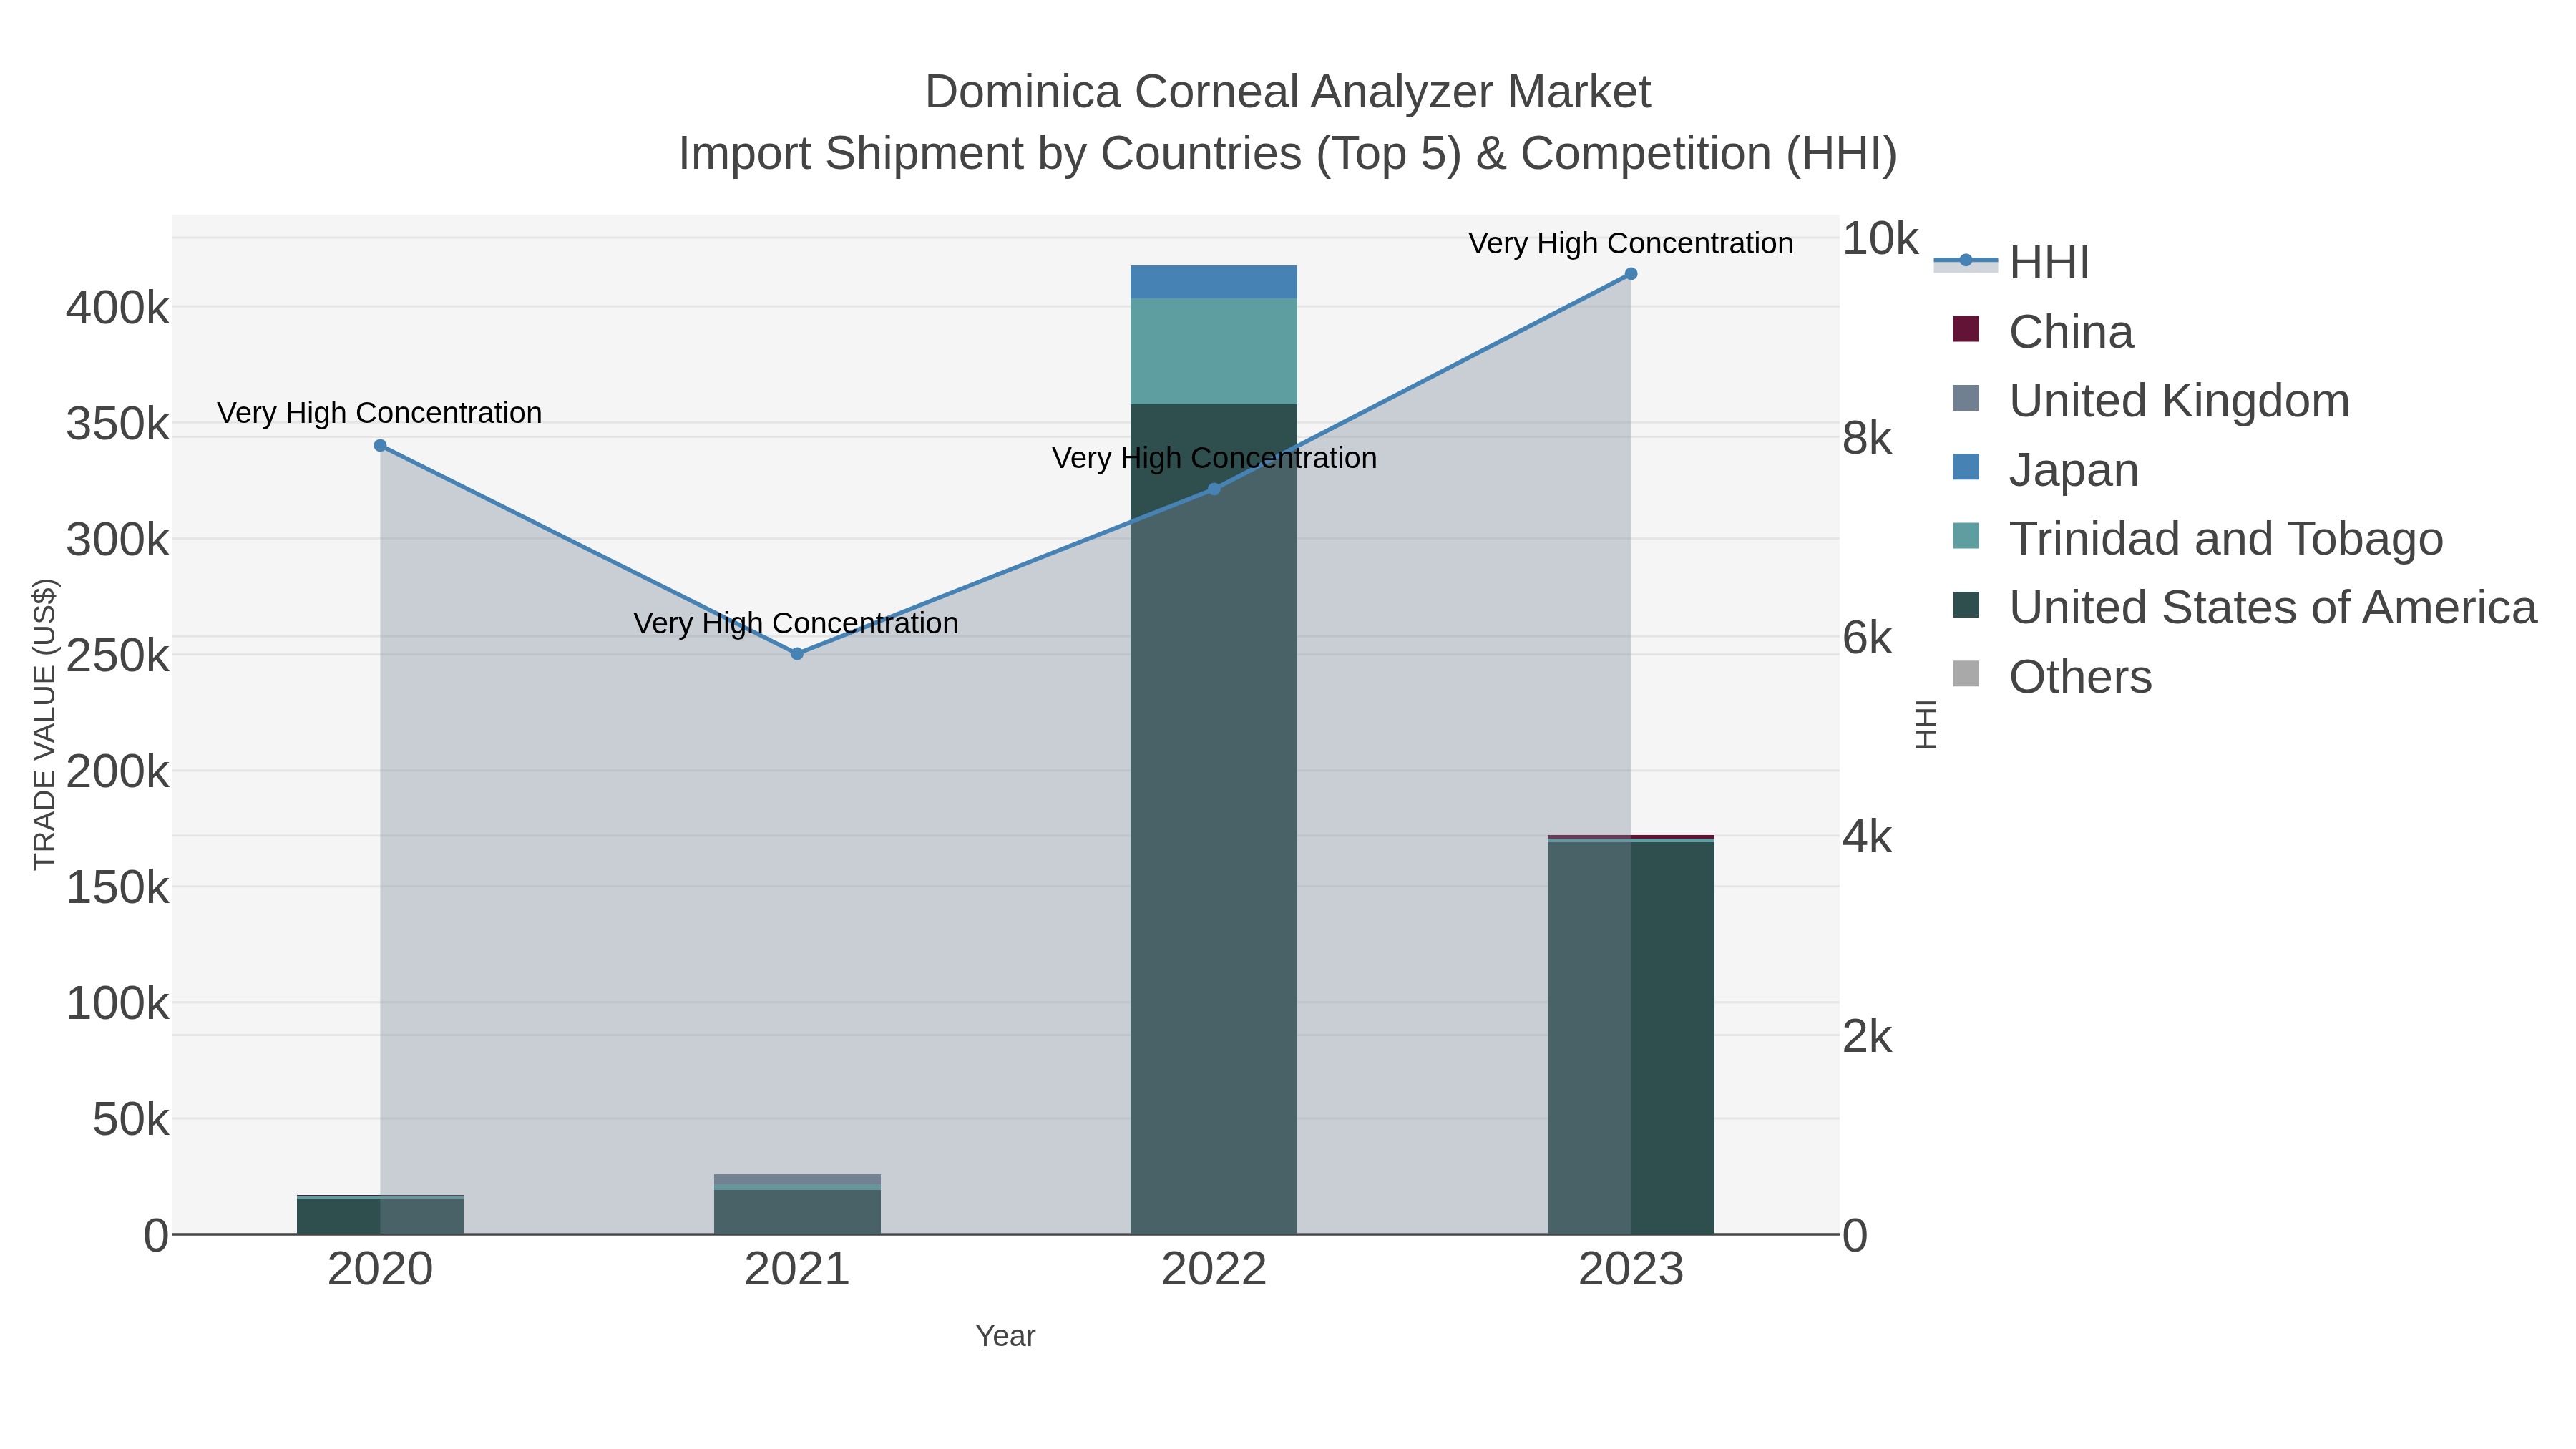This screenshot has height=1449, width=2576.
Task: Click the 50k trade value tick
Action: click(x=131, y=1120)
